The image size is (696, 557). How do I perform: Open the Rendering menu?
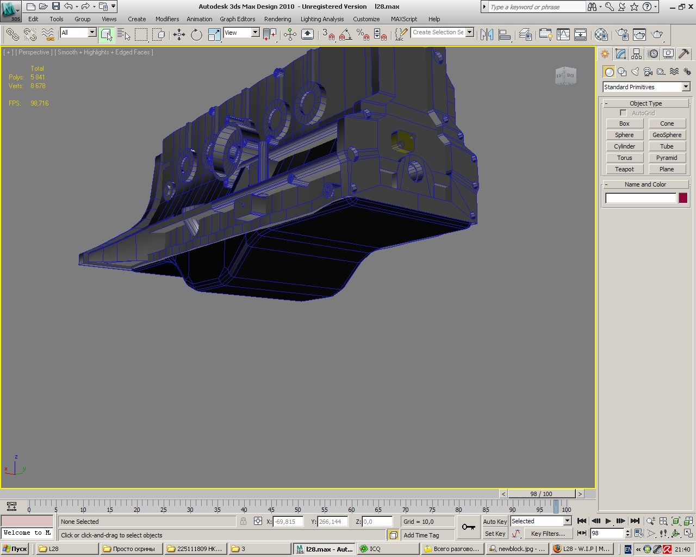coord(277,19)
